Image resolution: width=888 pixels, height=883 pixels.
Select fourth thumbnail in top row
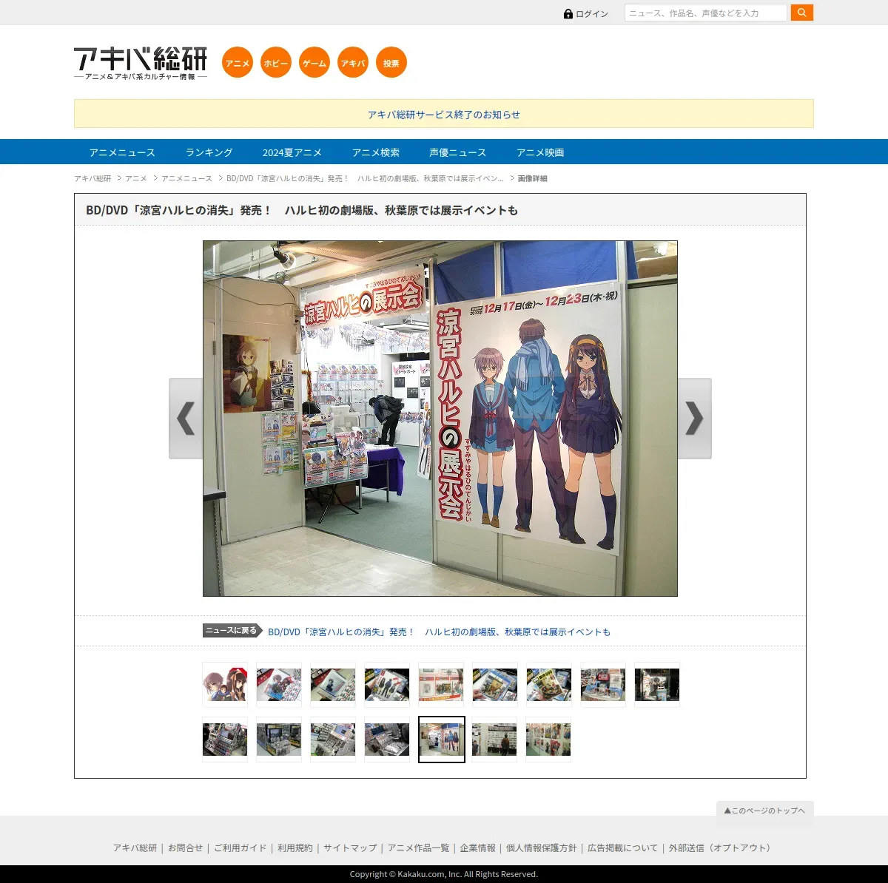coord(387,685)
